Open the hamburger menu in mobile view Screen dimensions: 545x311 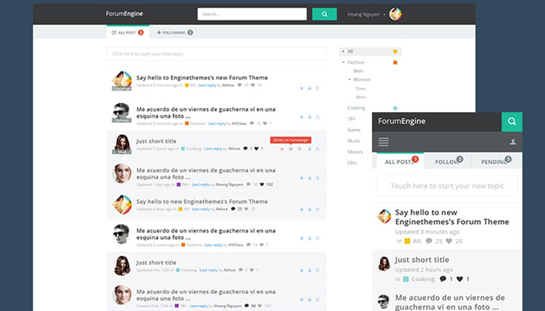point(383,142)
